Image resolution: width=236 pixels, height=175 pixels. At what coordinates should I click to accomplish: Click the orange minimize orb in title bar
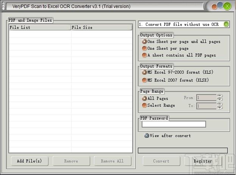tap(214, 7)
